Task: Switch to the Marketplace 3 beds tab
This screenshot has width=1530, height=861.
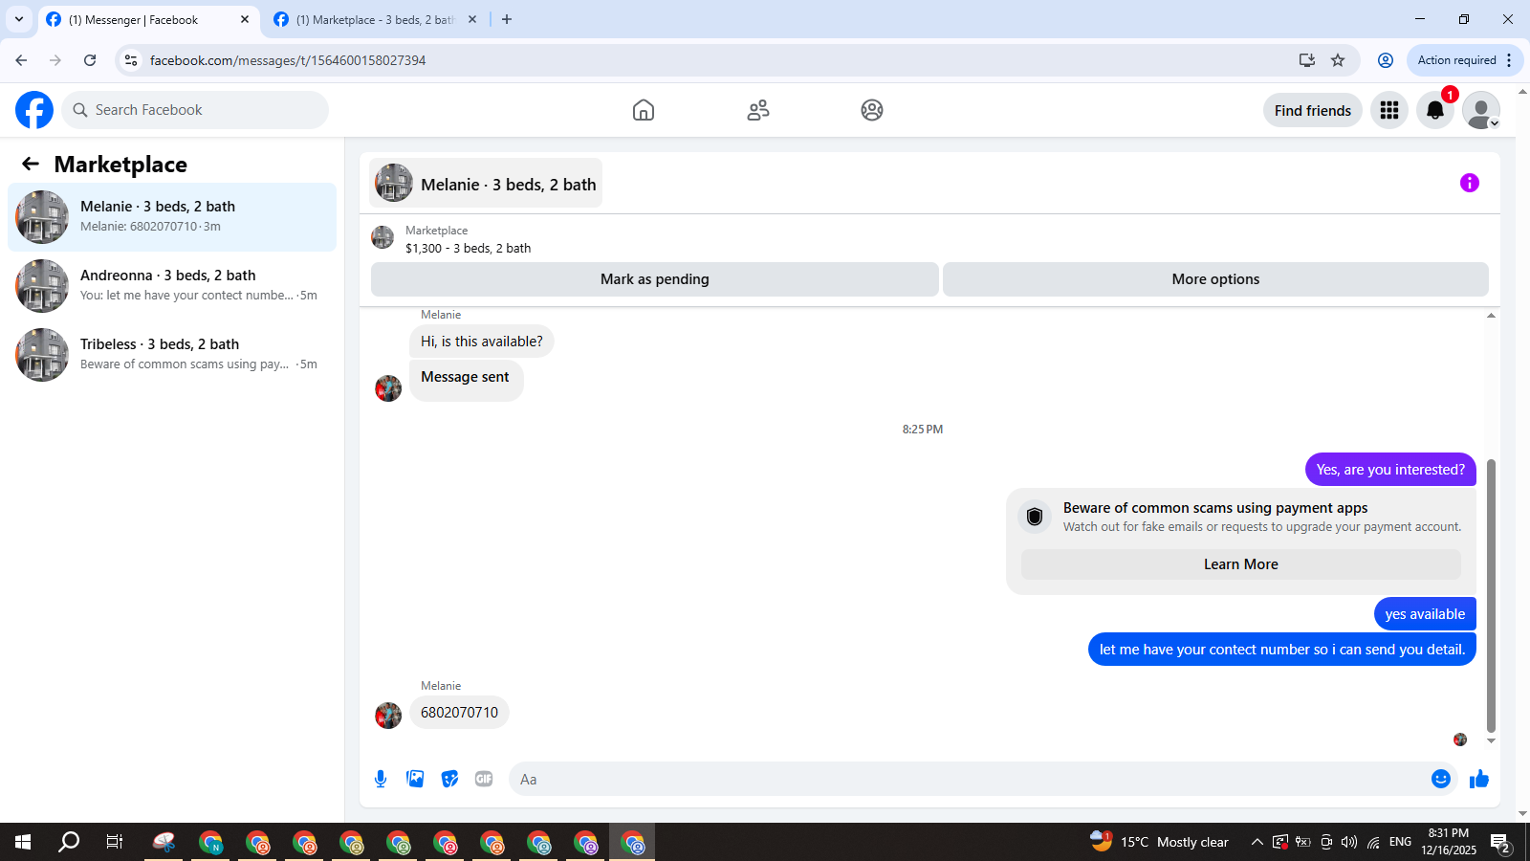Action: [x=376, y=20]
